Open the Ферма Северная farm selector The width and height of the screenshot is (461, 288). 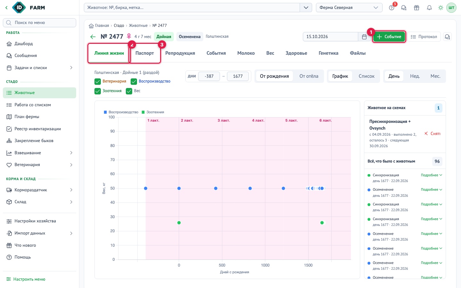pos(349,8)
